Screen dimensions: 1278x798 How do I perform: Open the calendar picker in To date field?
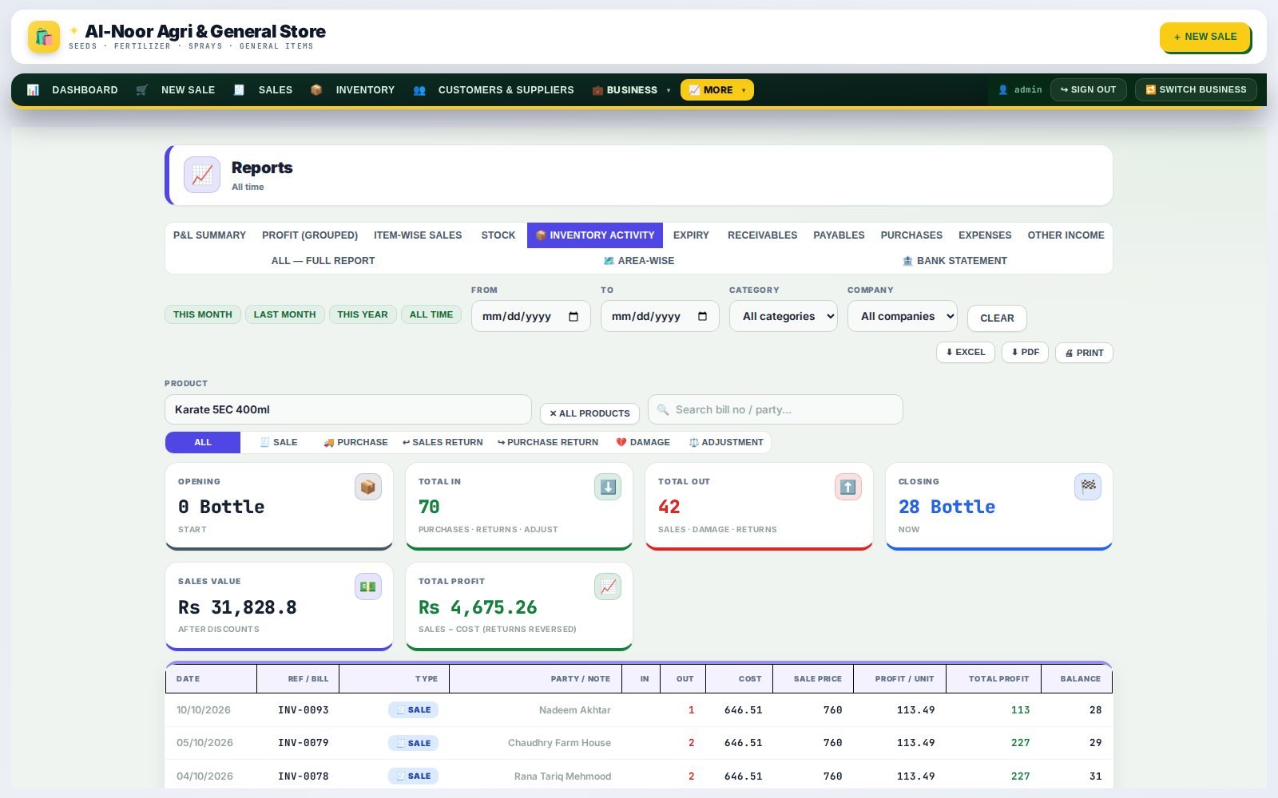click(x=703, y=317)
